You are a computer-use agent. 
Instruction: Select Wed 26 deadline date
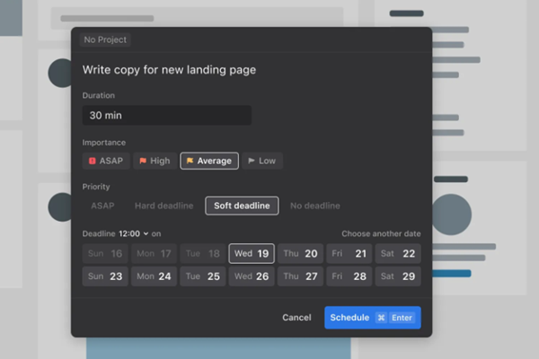click(x=252, y=276)
